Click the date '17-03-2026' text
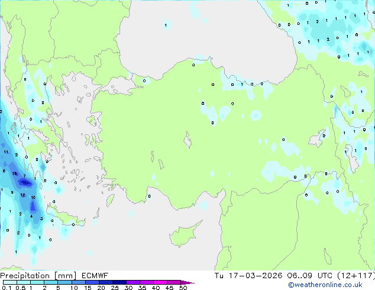This screenshot has width=375, height=290. pos(256,276)
